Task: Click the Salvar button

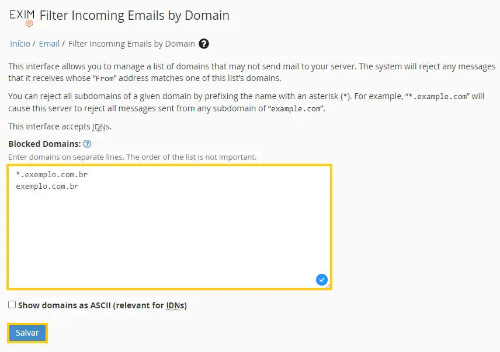Action: tap(27, 333)
